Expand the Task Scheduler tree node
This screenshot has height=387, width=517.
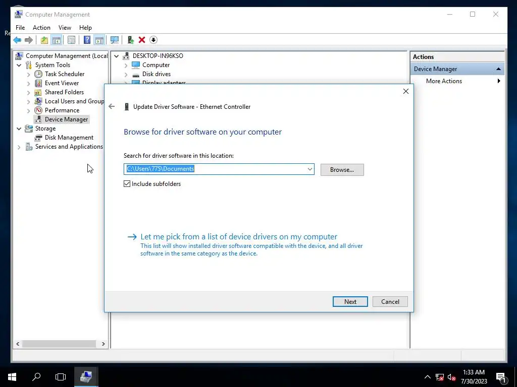(x=29, y=75)
